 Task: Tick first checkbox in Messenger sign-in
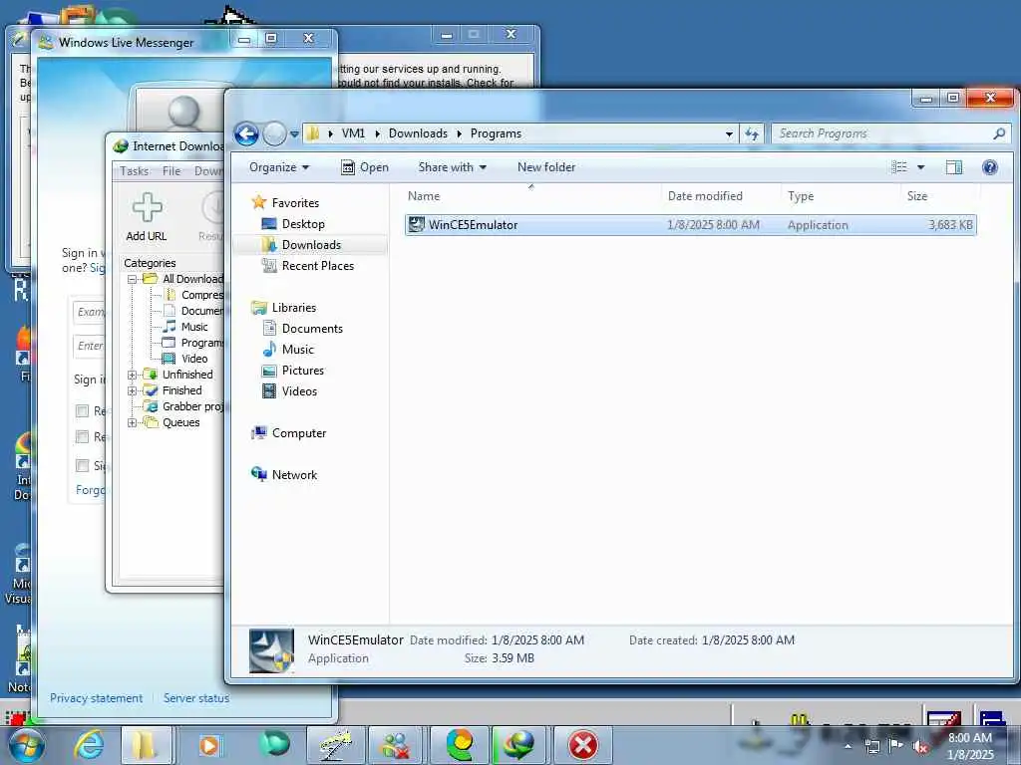tap(82, 411)
